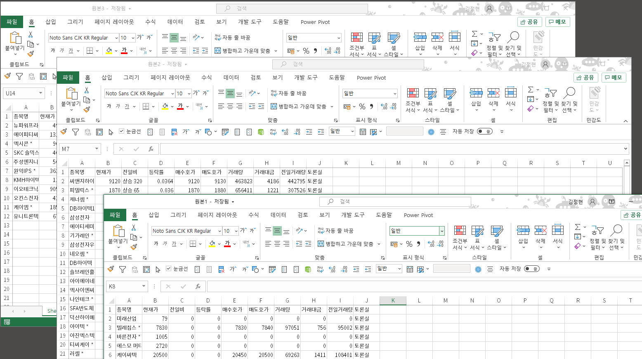This screenshot has width=642, height=359.
Task: Expand formula bar in 원본2 window
Action: [x=625, y=149]
